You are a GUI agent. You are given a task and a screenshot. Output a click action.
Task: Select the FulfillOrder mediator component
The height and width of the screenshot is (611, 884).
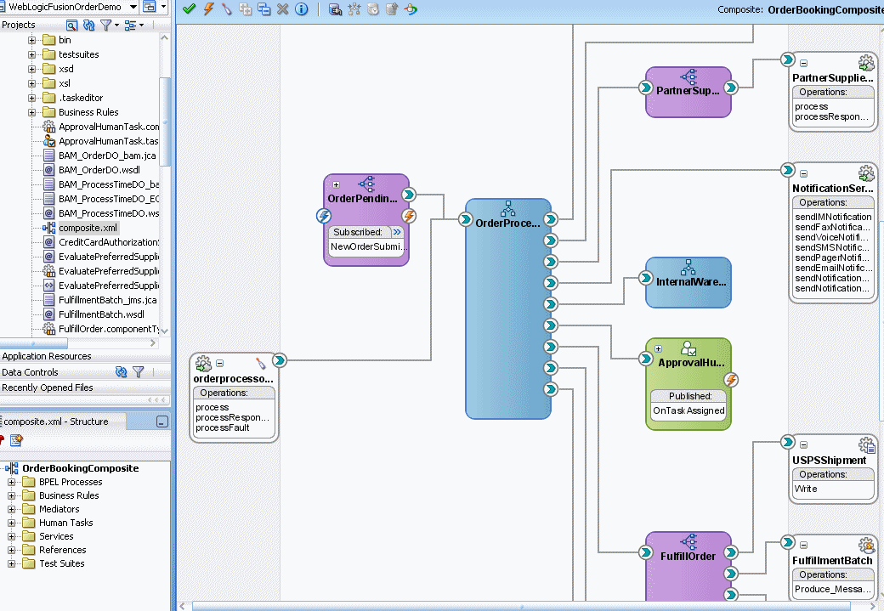pos(688,557)
